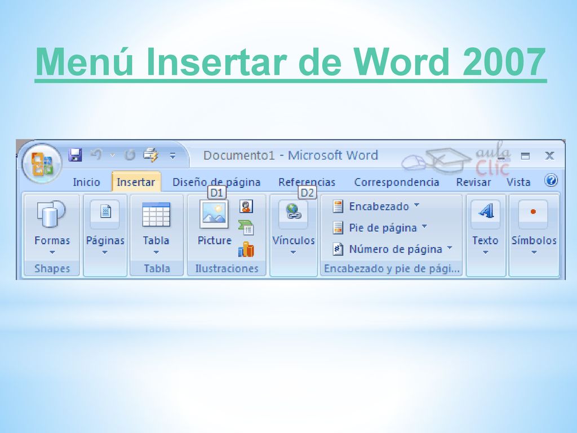Click the Texto WordArt A icon

tap(486, 212)
